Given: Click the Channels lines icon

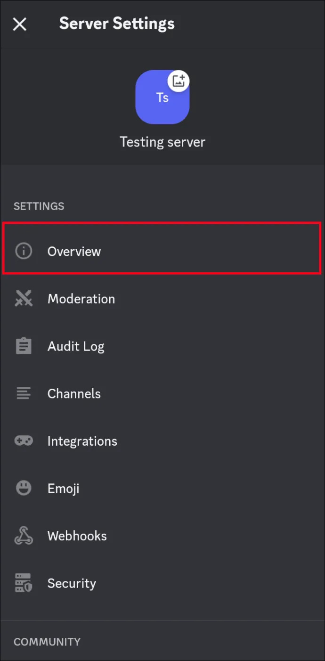Looking at the screenshot, I should click(x=24, y=393).
